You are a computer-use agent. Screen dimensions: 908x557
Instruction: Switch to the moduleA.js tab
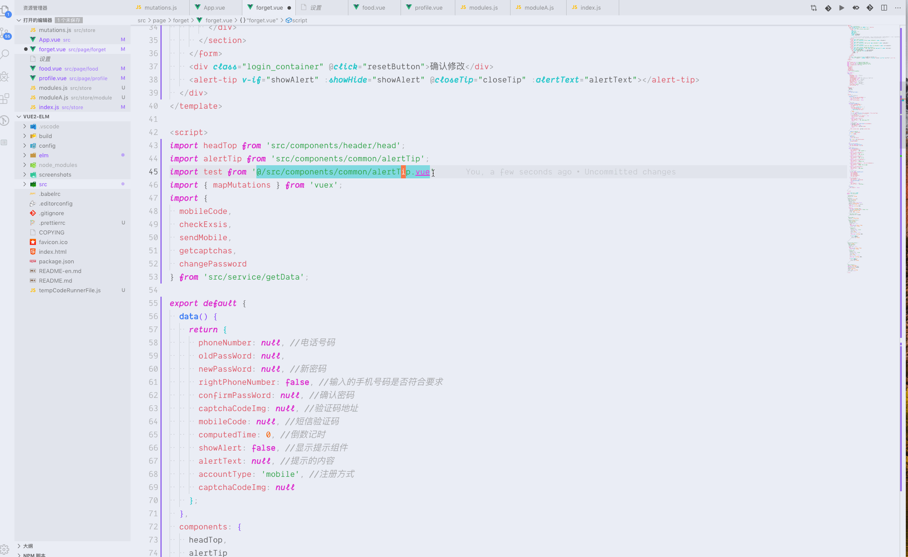point(539,8)
